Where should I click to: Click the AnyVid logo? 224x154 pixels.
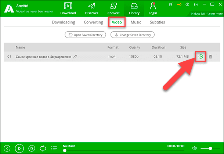[9, 8]
